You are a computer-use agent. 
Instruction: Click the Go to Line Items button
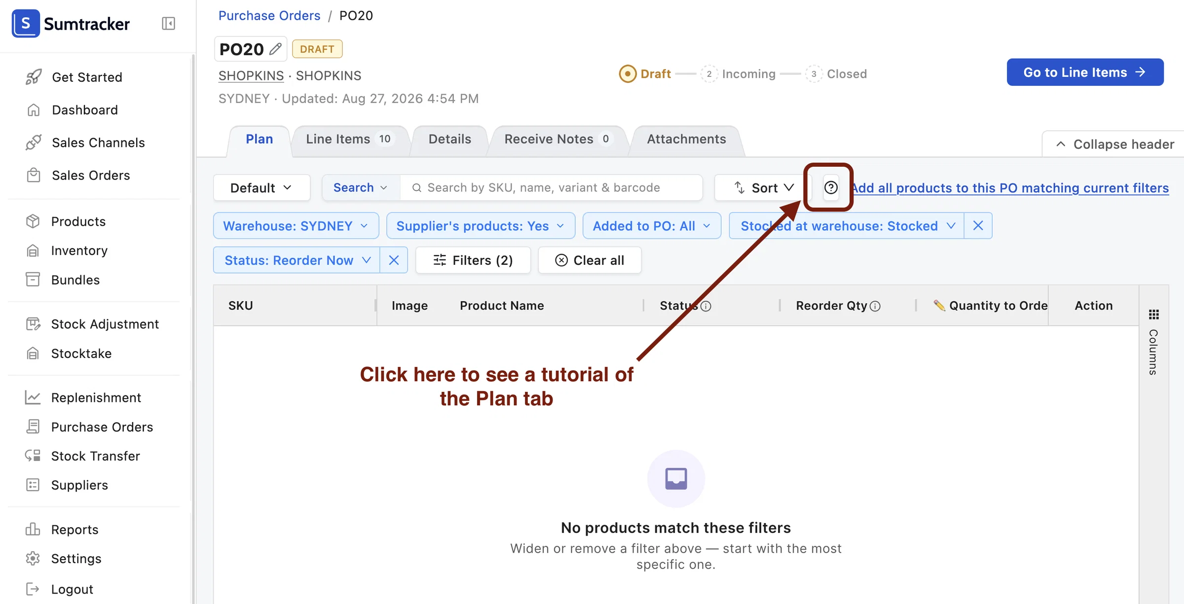pyautogui.click(x=1085, y=72)
